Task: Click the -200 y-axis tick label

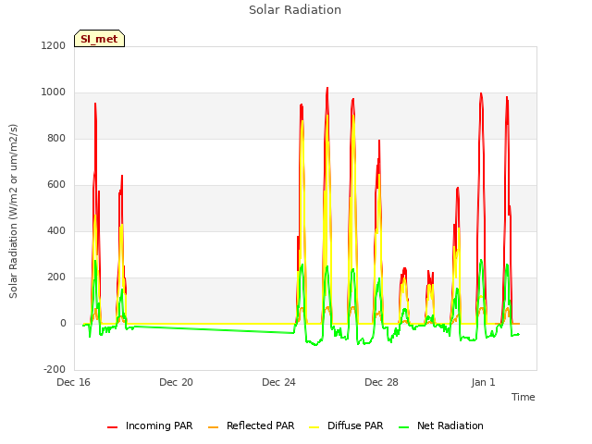Action: [x=55, y=369]
